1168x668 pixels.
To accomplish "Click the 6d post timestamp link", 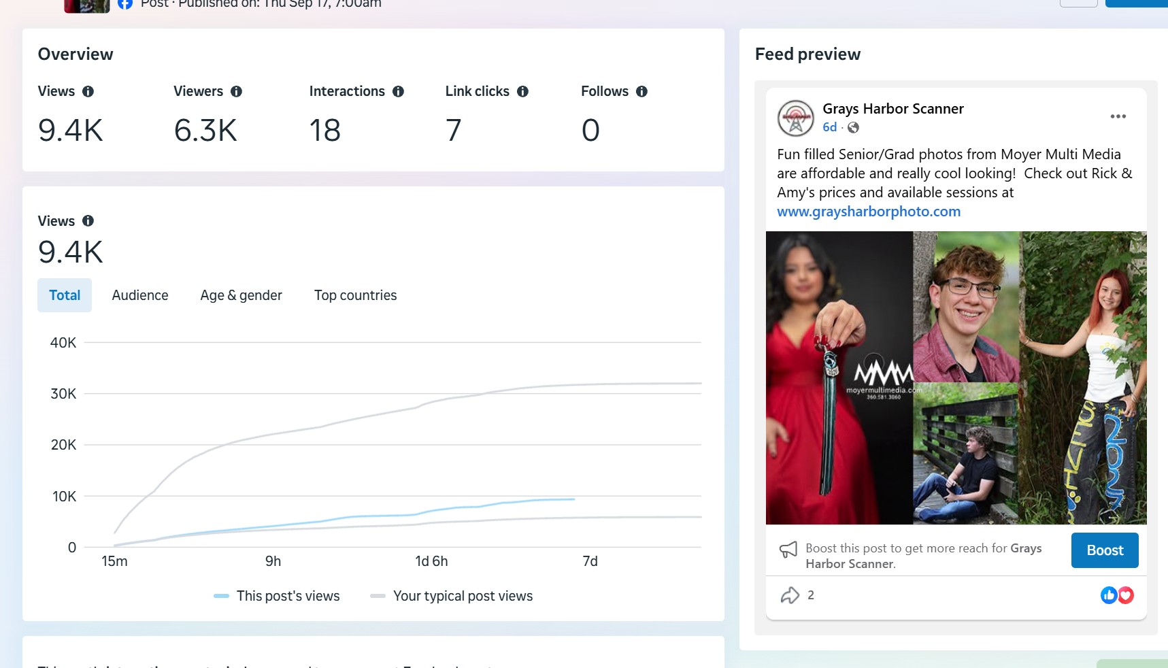I will [x=829, y=127].
